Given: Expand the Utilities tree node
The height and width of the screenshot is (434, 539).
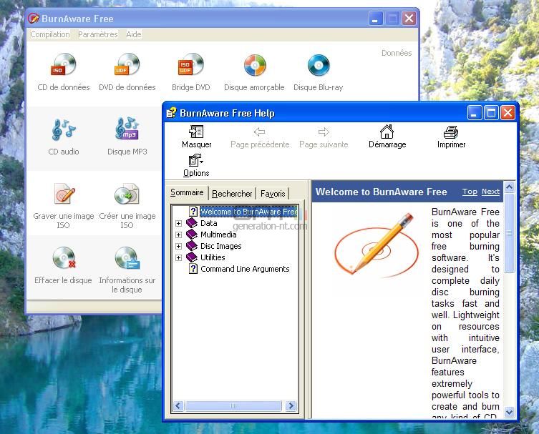Looking at the screenshot, I should [x=178, y=257].
